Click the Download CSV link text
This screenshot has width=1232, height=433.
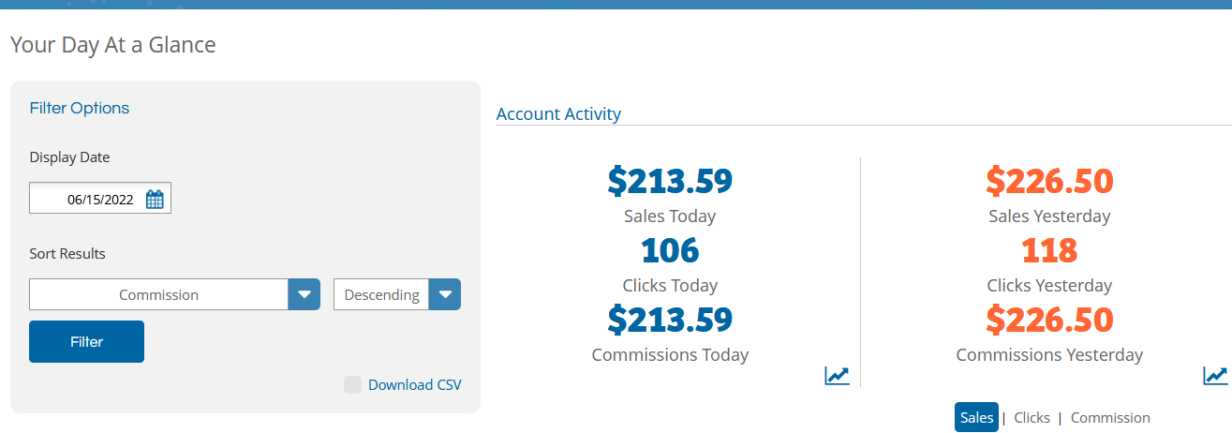click(x=415, y=384)
